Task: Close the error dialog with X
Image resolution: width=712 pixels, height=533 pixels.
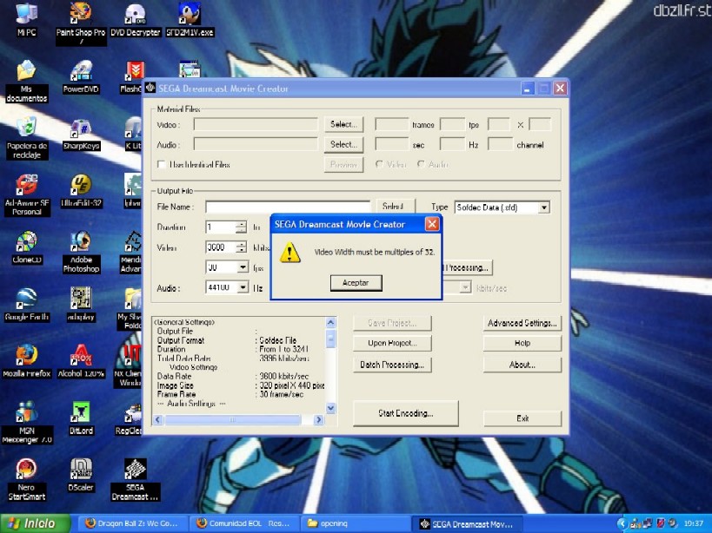Action: click(432, 224)
